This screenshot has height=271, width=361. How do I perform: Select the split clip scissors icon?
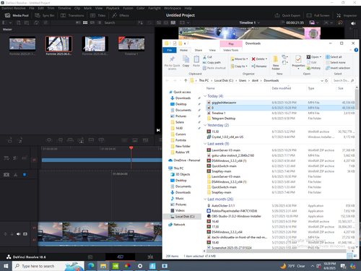pyautogui.click(x=16, y=175)
